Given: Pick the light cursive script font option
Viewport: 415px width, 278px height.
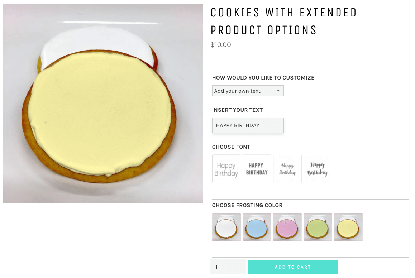Looking at the screenshot, I should (287, 169).
